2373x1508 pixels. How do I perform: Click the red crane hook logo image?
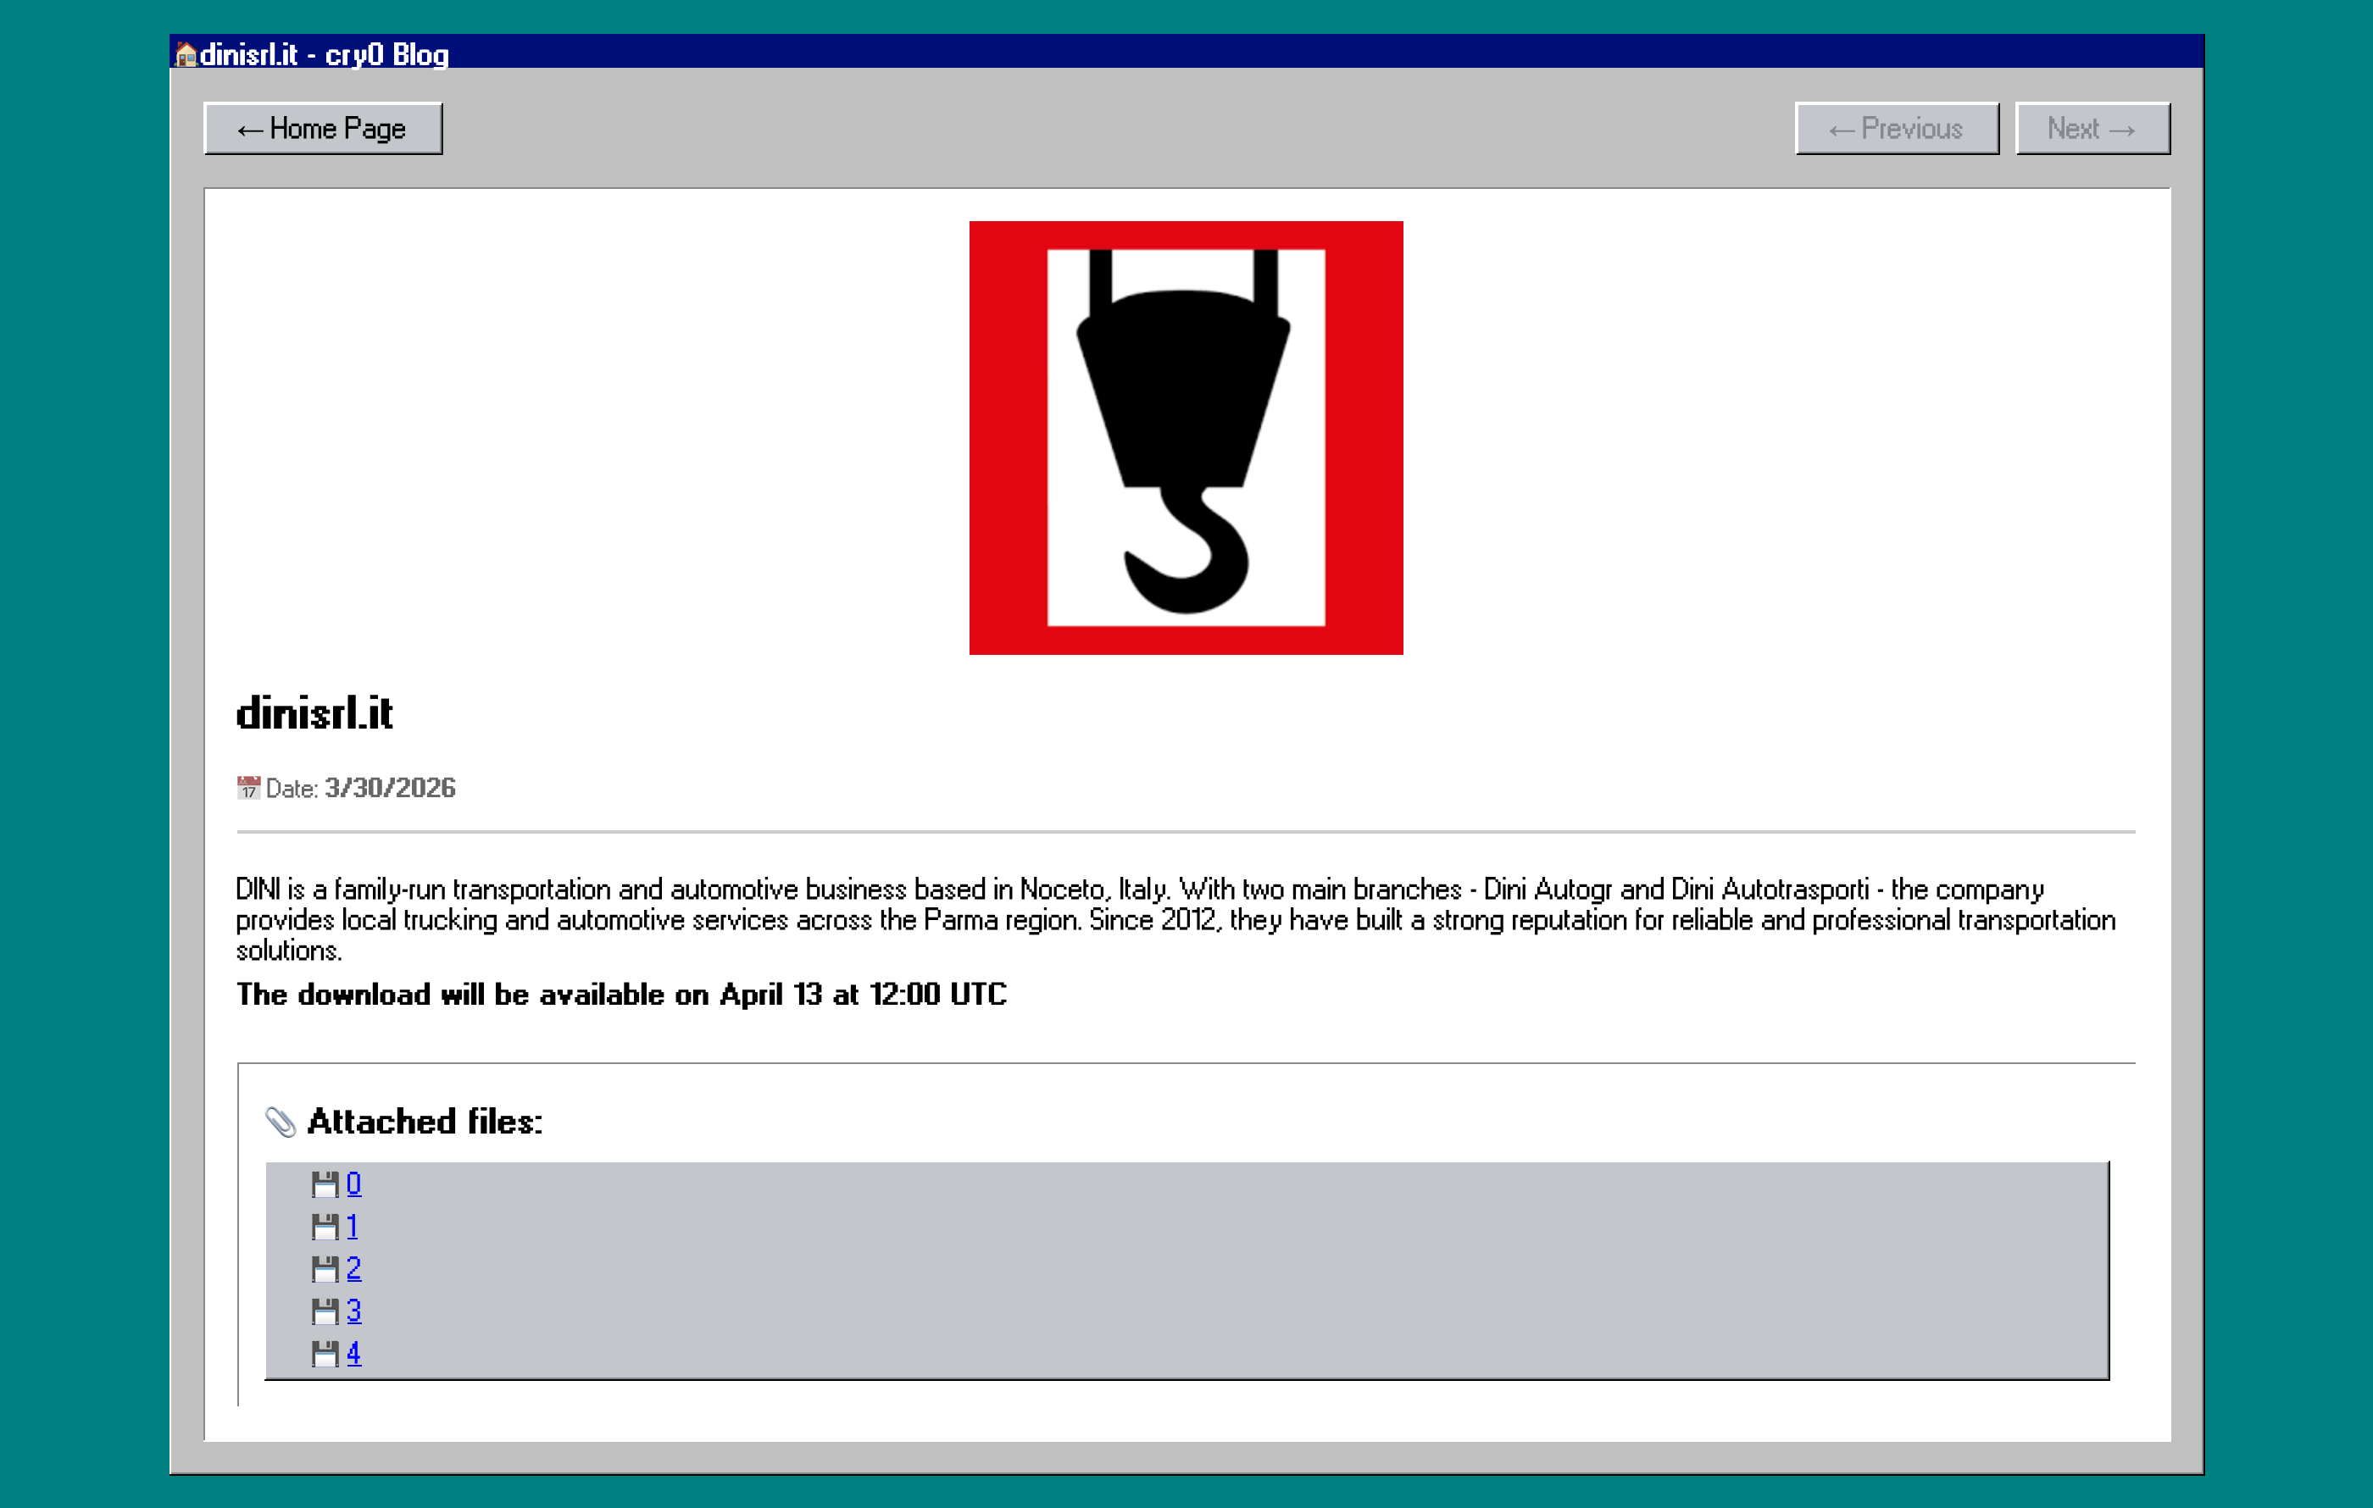tap(1186, 437)
